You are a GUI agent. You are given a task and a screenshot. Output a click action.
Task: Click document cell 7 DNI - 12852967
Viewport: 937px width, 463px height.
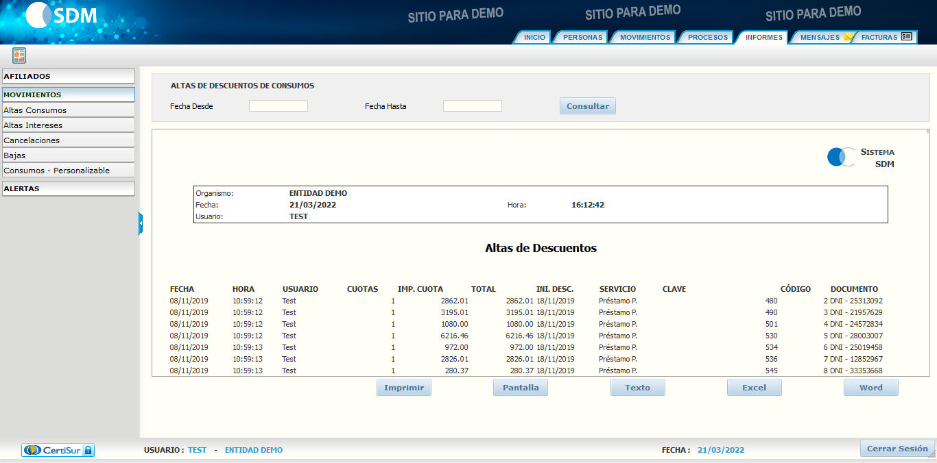(x=853, y=359)
